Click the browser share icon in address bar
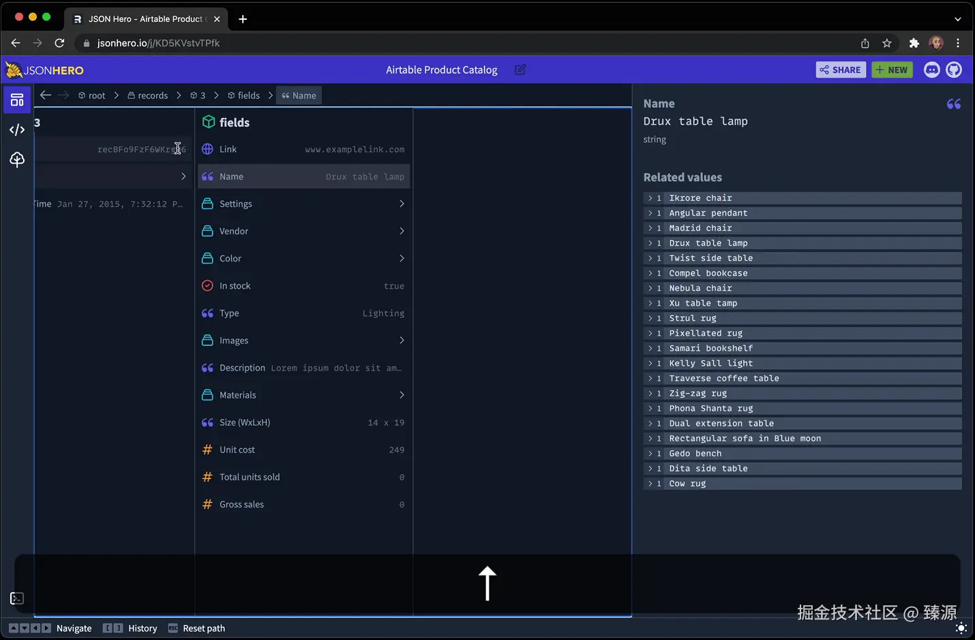Viewport: 975px width, 640px height. tap(865, 43)
